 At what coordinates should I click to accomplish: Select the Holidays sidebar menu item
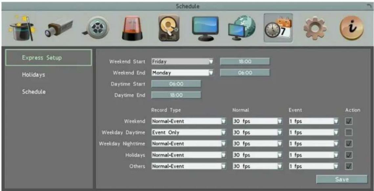[33, 75]
